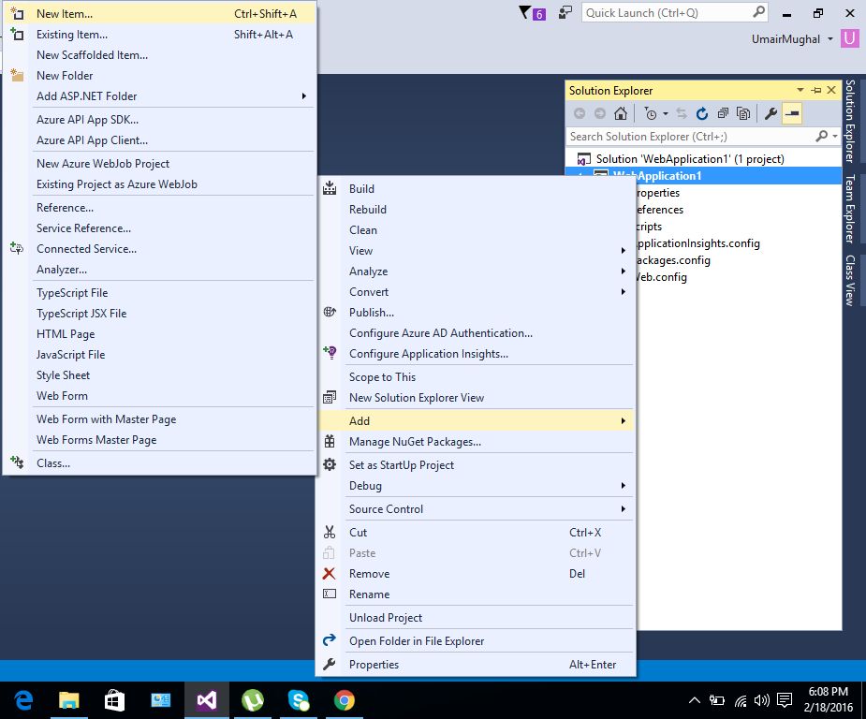Choose Rebuild from the context menu
The width and height of the screenshot is (866, 719).
(x=476, y=210)
